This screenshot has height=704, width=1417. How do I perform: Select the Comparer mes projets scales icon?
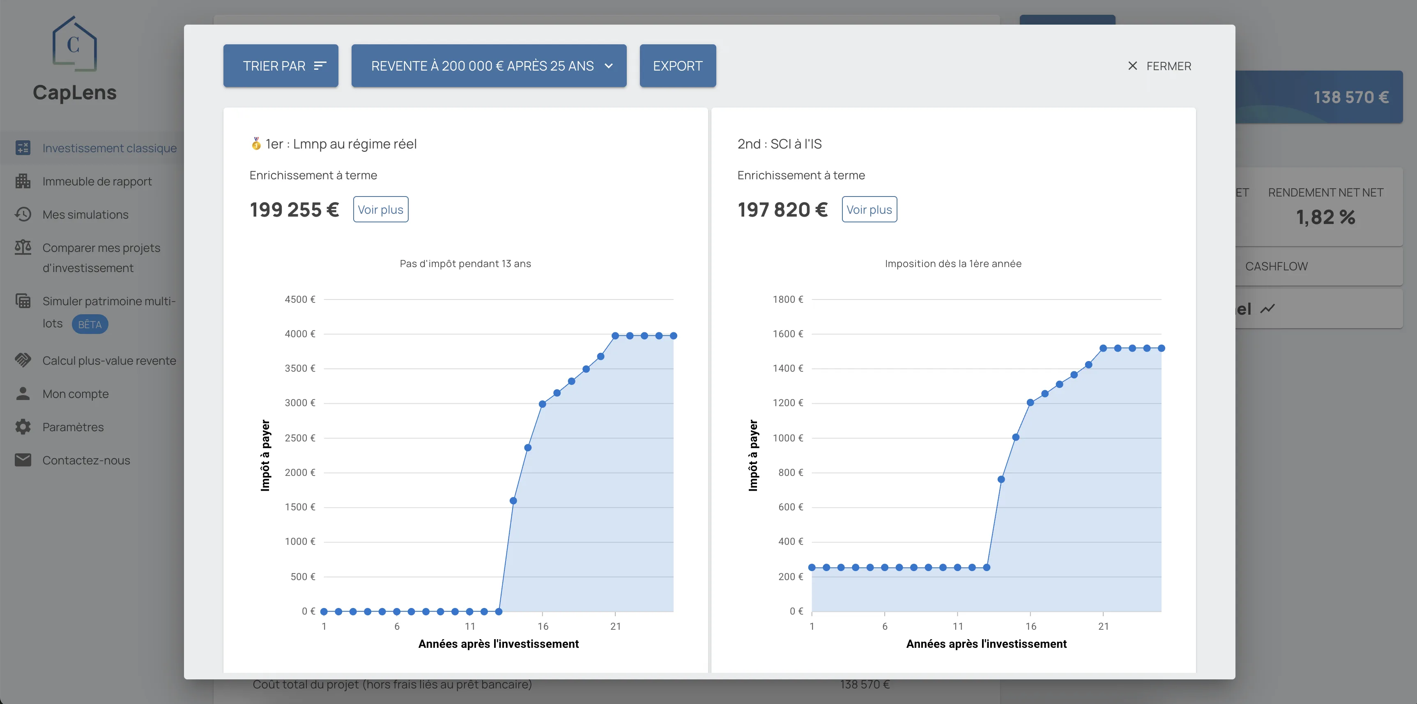pyautogui.click(x=23, y=247)
